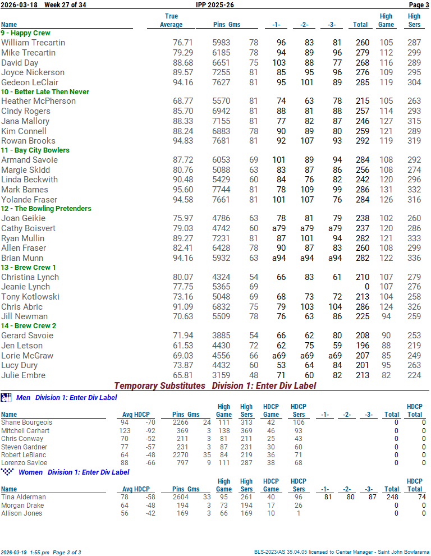The width and height of the screenshot is (431, 556).
Task: Click the Week 27 of 34 label
Action: (65, 4)
